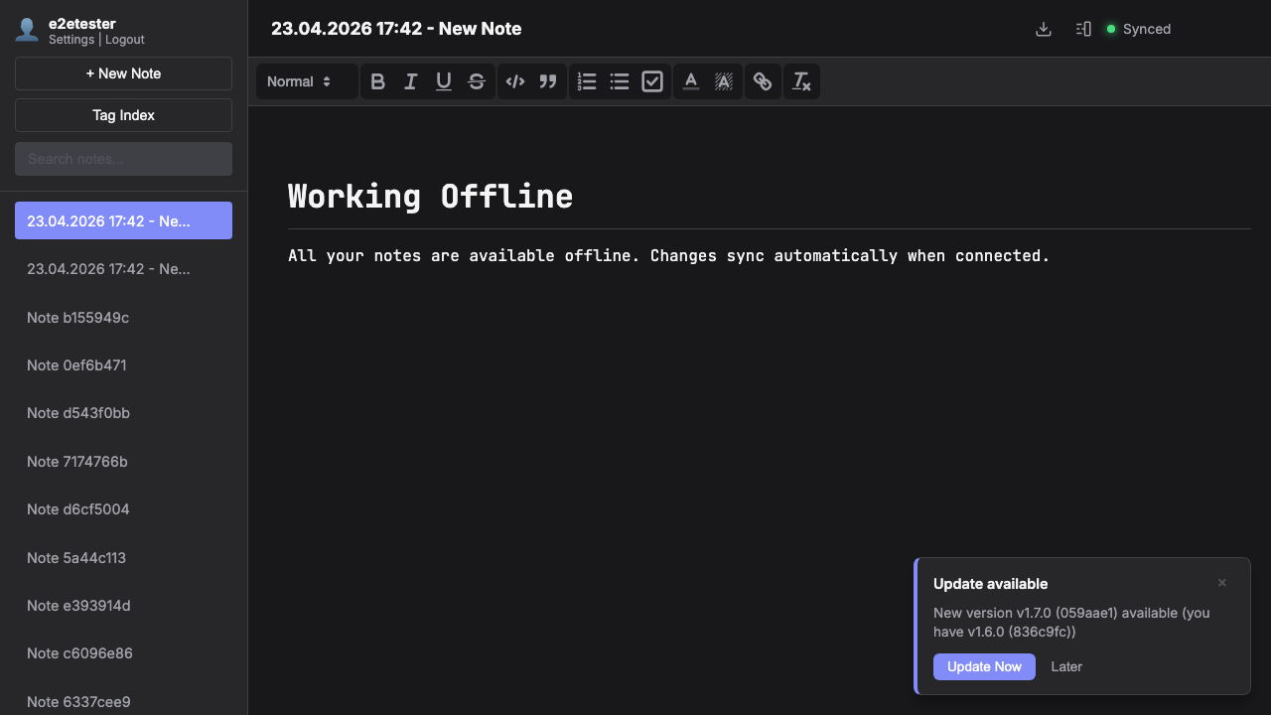This screenshot has height=715, width=1271.
Task: Toggle underline formatting
Action: tap(444, 81)
